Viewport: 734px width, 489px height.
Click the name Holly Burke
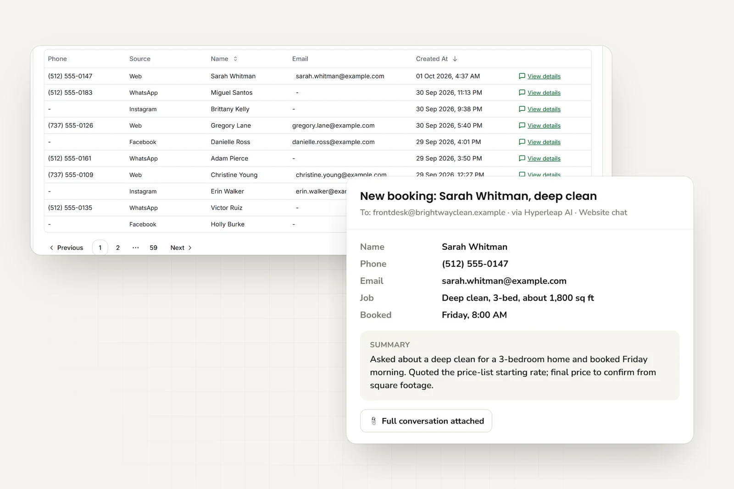point(228,225)
